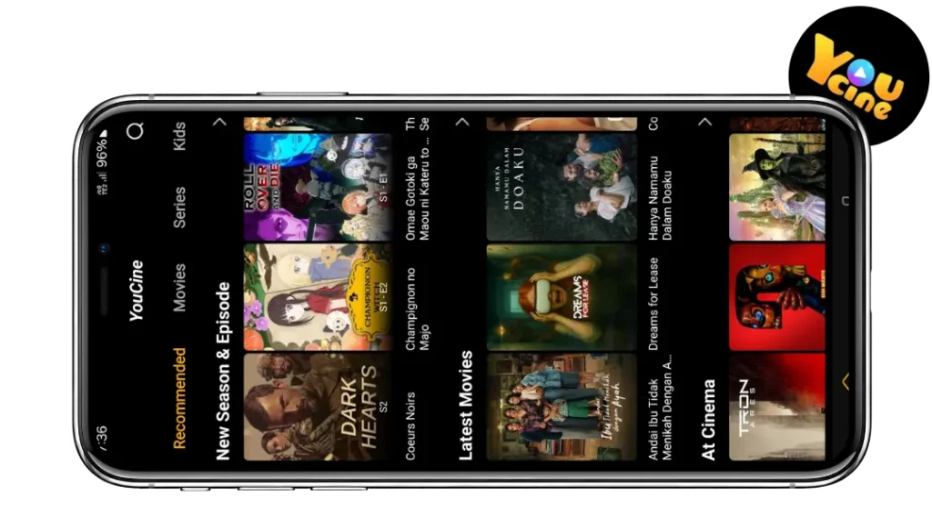Select 'Omae Gotoki ga Maou ni Kateru to' title

(417, 189)
